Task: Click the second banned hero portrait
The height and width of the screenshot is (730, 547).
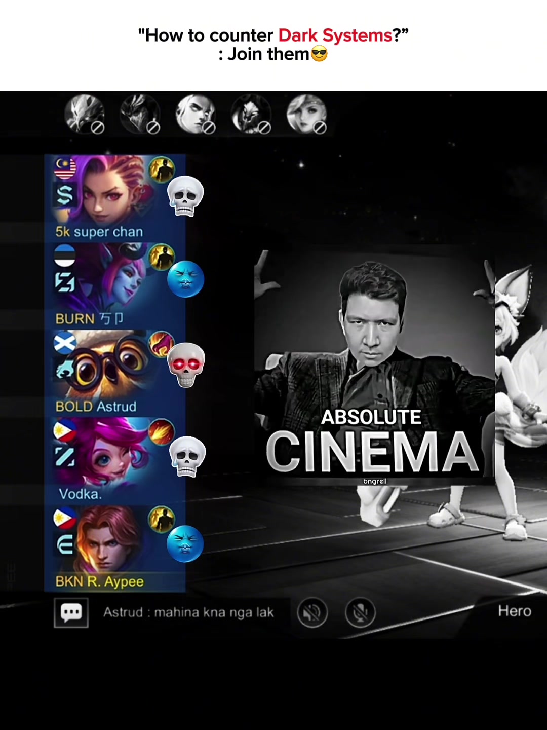Action: tap(140, 114)
